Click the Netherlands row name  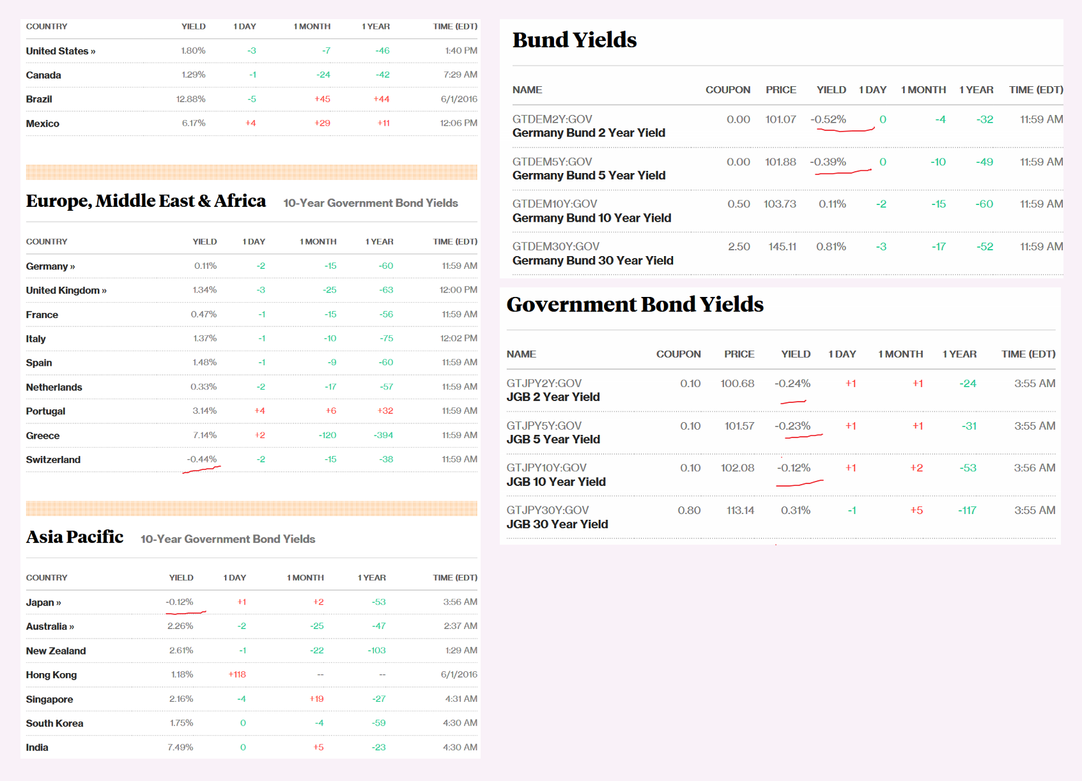point(54,387)
